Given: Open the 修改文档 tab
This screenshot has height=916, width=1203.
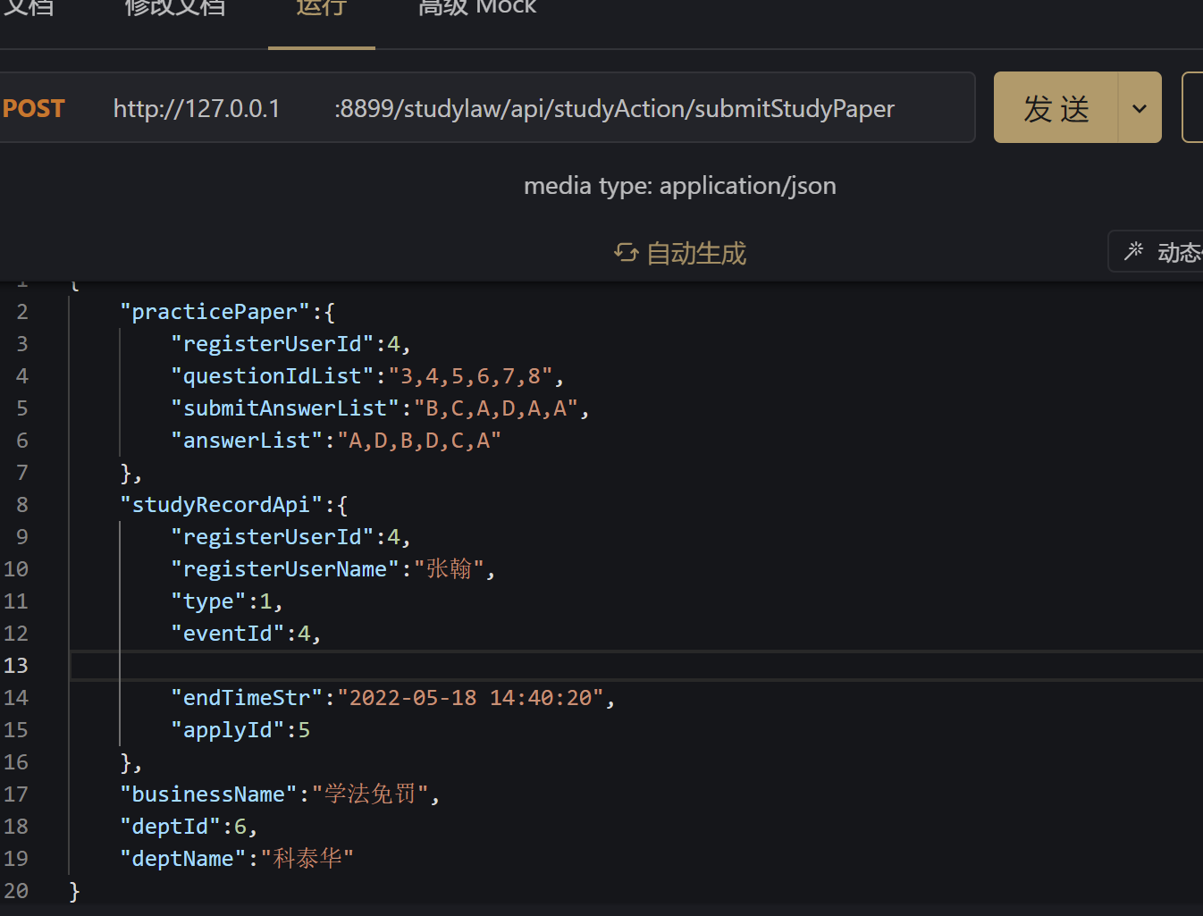Looking at the screenshot, I should point(174,9).
